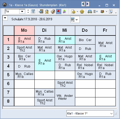Click the colored-balls arrow icon
120x119 pixels.
pyautogui.click(x=64, y=11)
